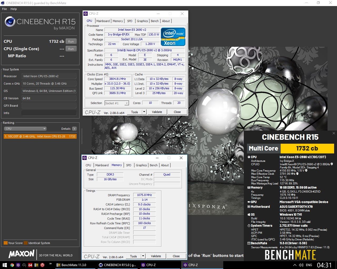The width and height of the screenshot is (337, 269).
Task: Click the Windows OS icon in the BenchMate panel
Action: click(x=249, y=215)
